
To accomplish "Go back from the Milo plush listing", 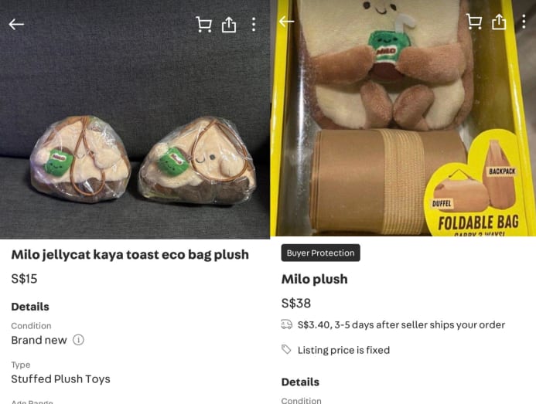I will coord(286,22).
